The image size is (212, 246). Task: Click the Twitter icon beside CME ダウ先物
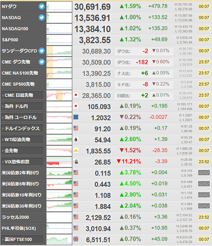41,62
